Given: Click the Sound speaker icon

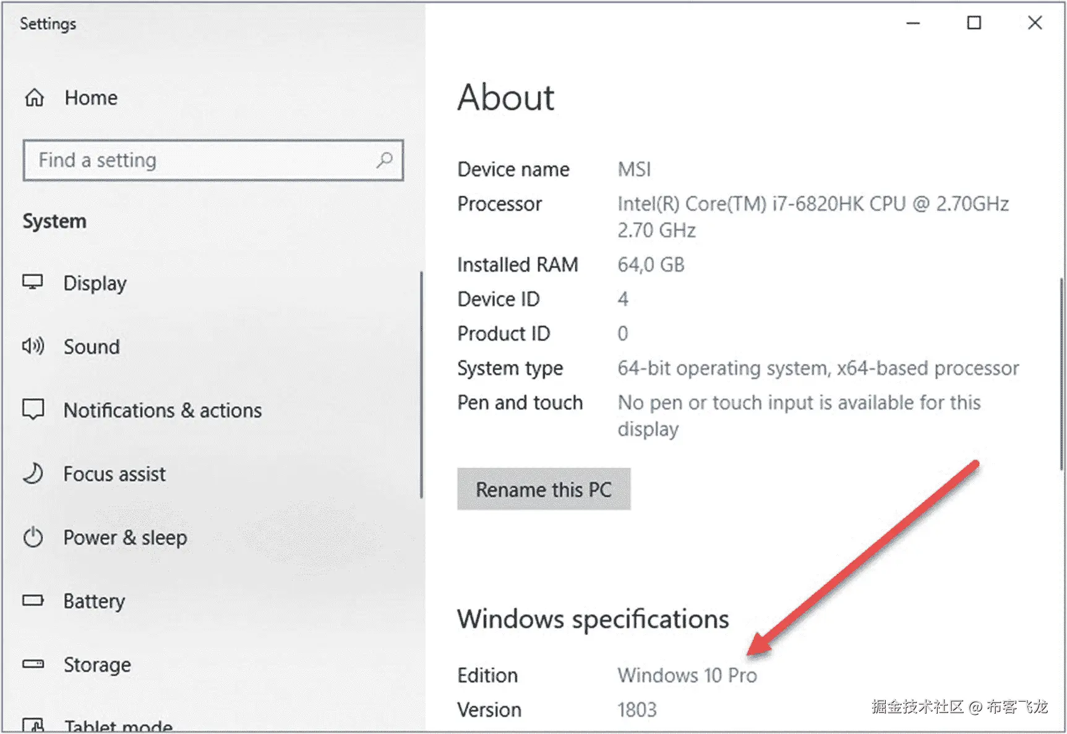Looking at the screenshot, I should 33,346.
